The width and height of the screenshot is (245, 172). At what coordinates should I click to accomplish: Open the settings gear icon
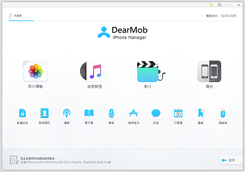click(x=220, y=5)
